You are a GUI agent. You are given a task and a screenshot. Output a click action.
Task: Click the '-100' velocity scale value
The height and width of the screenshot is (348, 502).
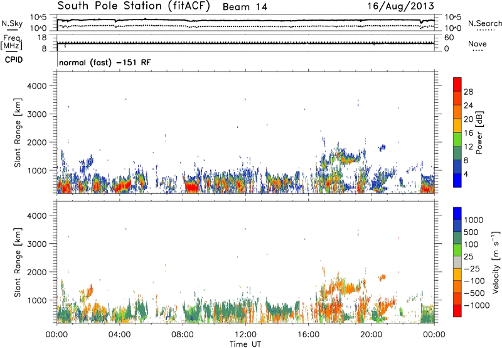[474, 281]
